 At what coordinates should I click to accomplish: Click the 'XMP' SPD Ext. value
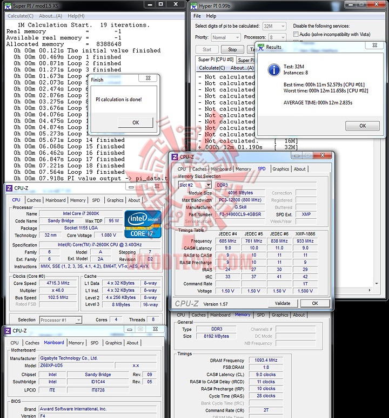(306, 214)
